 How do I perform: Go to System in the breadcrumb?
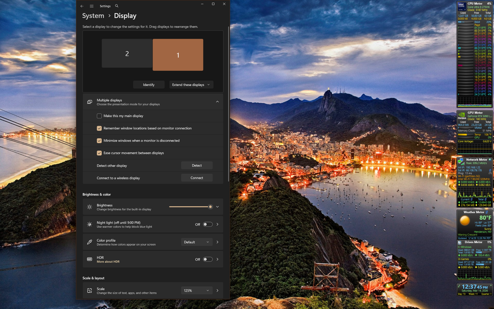click(93, 16)
